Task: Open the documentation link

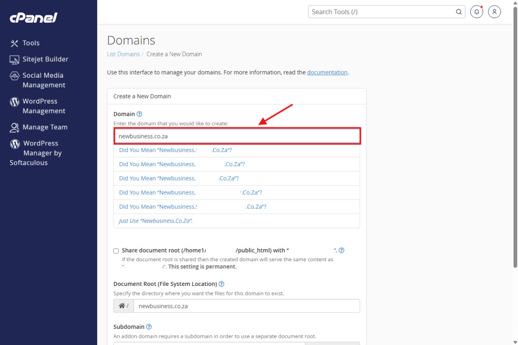Action: coord(327,72)
